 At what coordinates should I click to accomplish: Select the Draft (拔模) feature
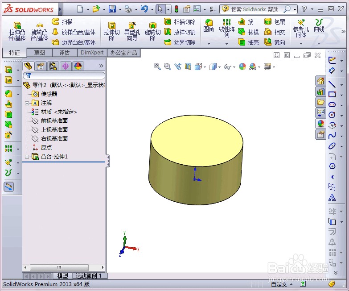click(248, 32)
